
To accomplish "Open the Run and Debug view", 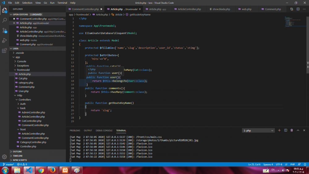I will tap(5, 40).
